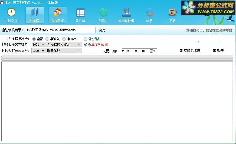This screenshot has height=144, width=236.
Task: Click the 浏览 button
Action: click(102, 30)
